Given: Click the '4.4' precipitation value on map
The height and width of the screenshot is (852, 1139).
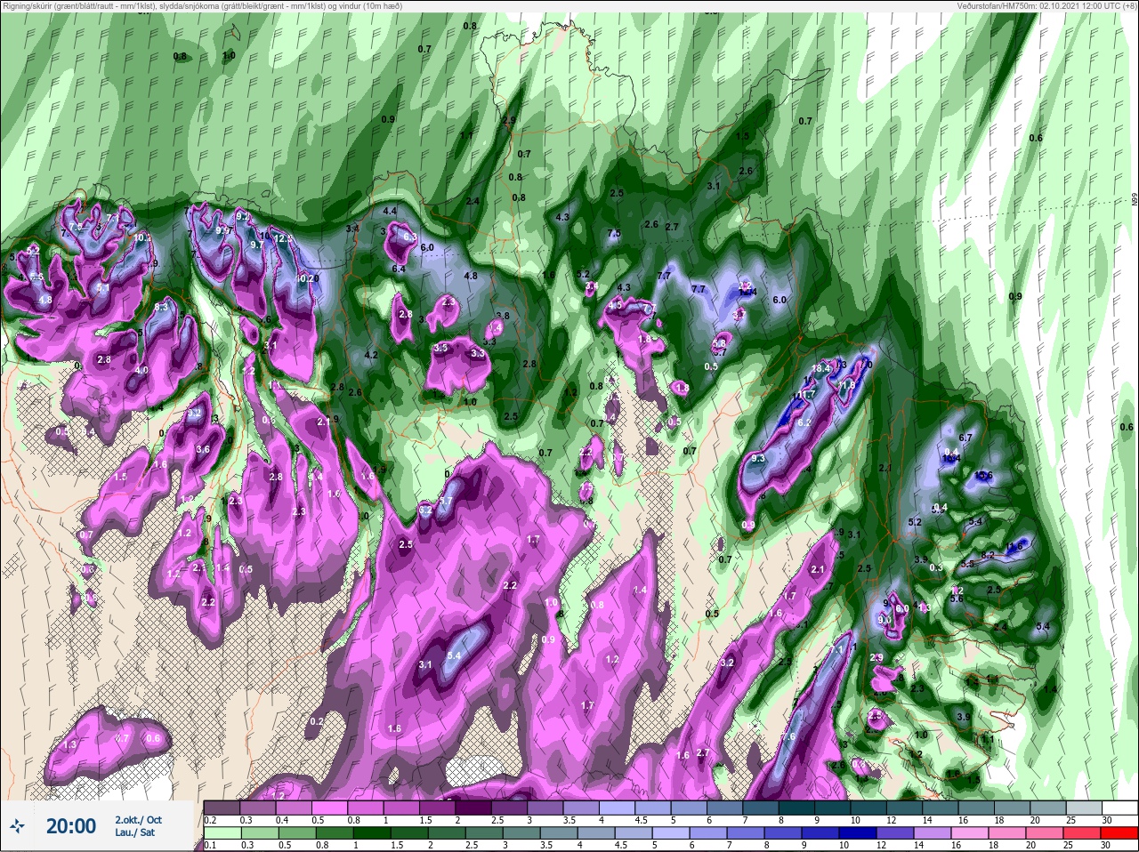Looking at the screenshot, I should [x=390, y=211].
